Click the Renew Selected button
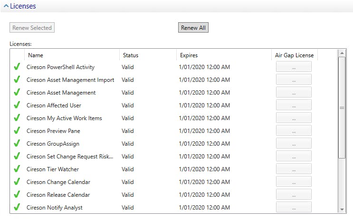 tap(32, 28)
